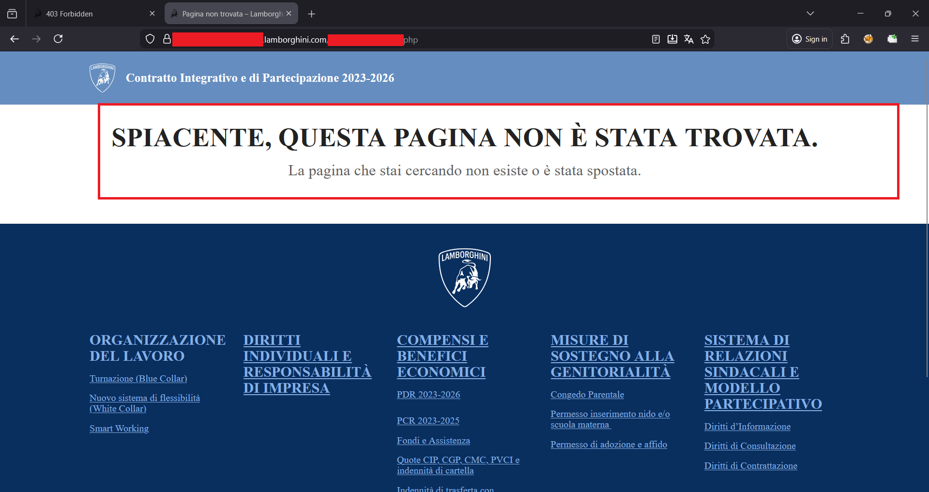929x492 pixels.
Task: Close the Pagina non trovata tab
Action: click(289, 14)
